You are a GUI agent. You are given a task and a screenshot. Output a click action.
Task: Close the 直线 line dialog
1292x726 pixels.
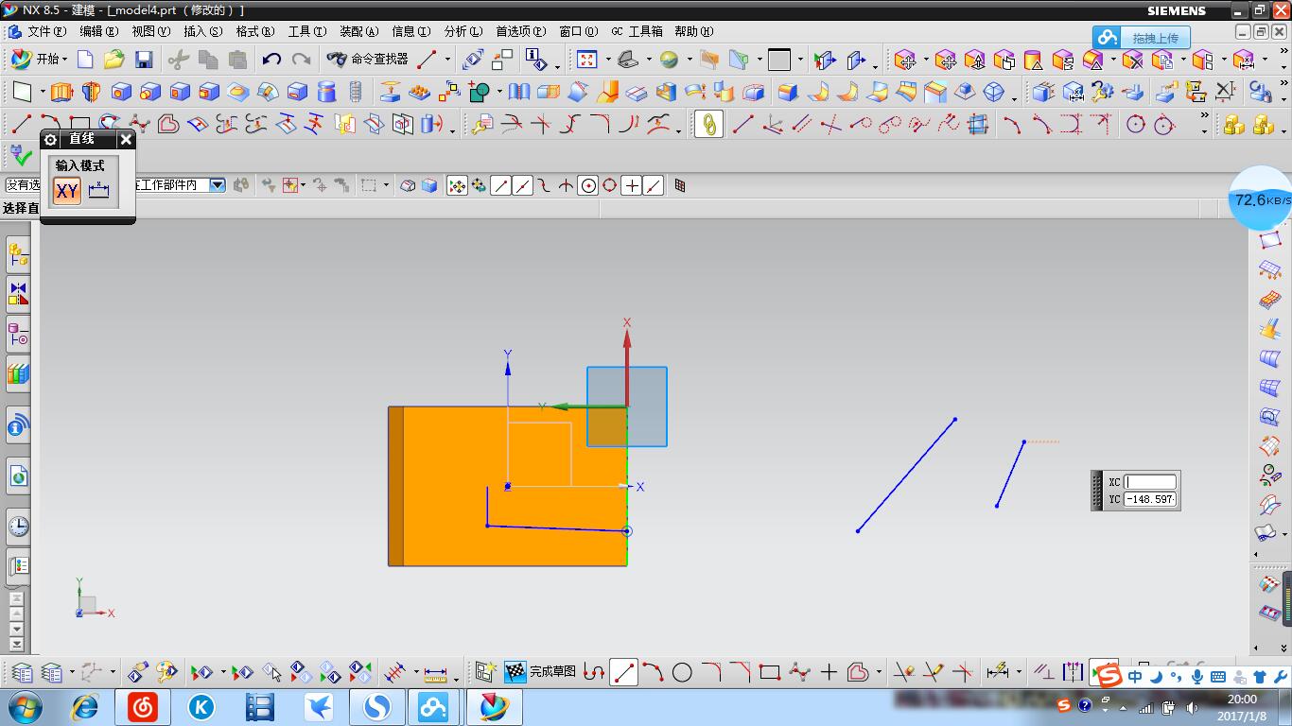point(126,139)
